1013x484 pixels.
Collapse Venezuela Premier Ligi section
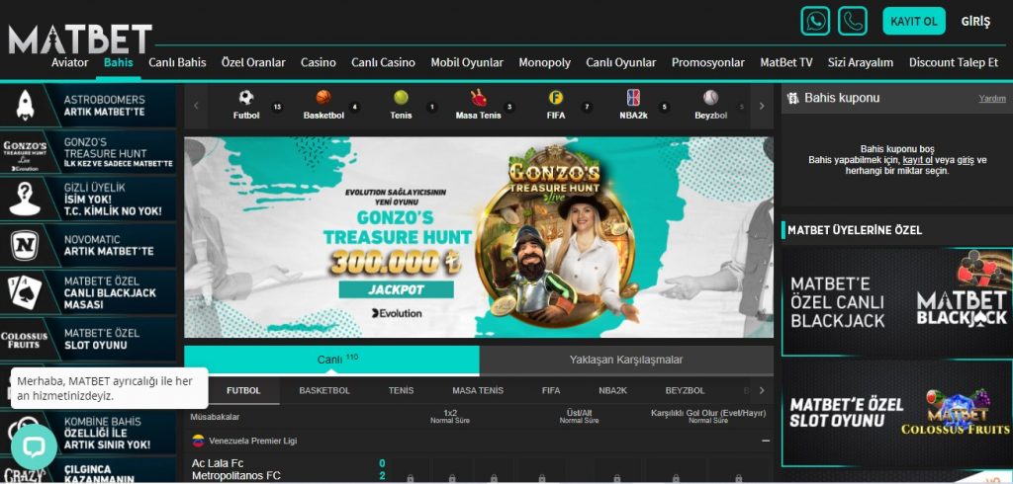point(766,441)
